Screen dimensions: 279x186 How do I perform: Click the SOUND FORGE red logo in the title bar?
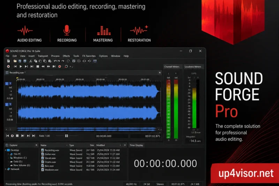click(x=7, y=51)
